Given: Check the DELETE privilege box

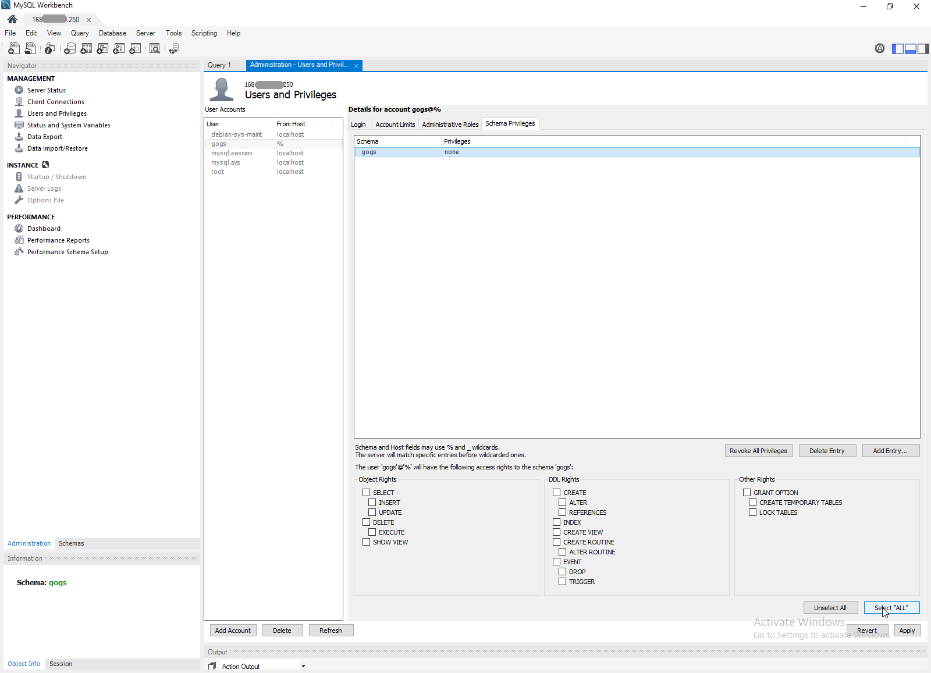Looking at the screenshot, I should point(367,522).
